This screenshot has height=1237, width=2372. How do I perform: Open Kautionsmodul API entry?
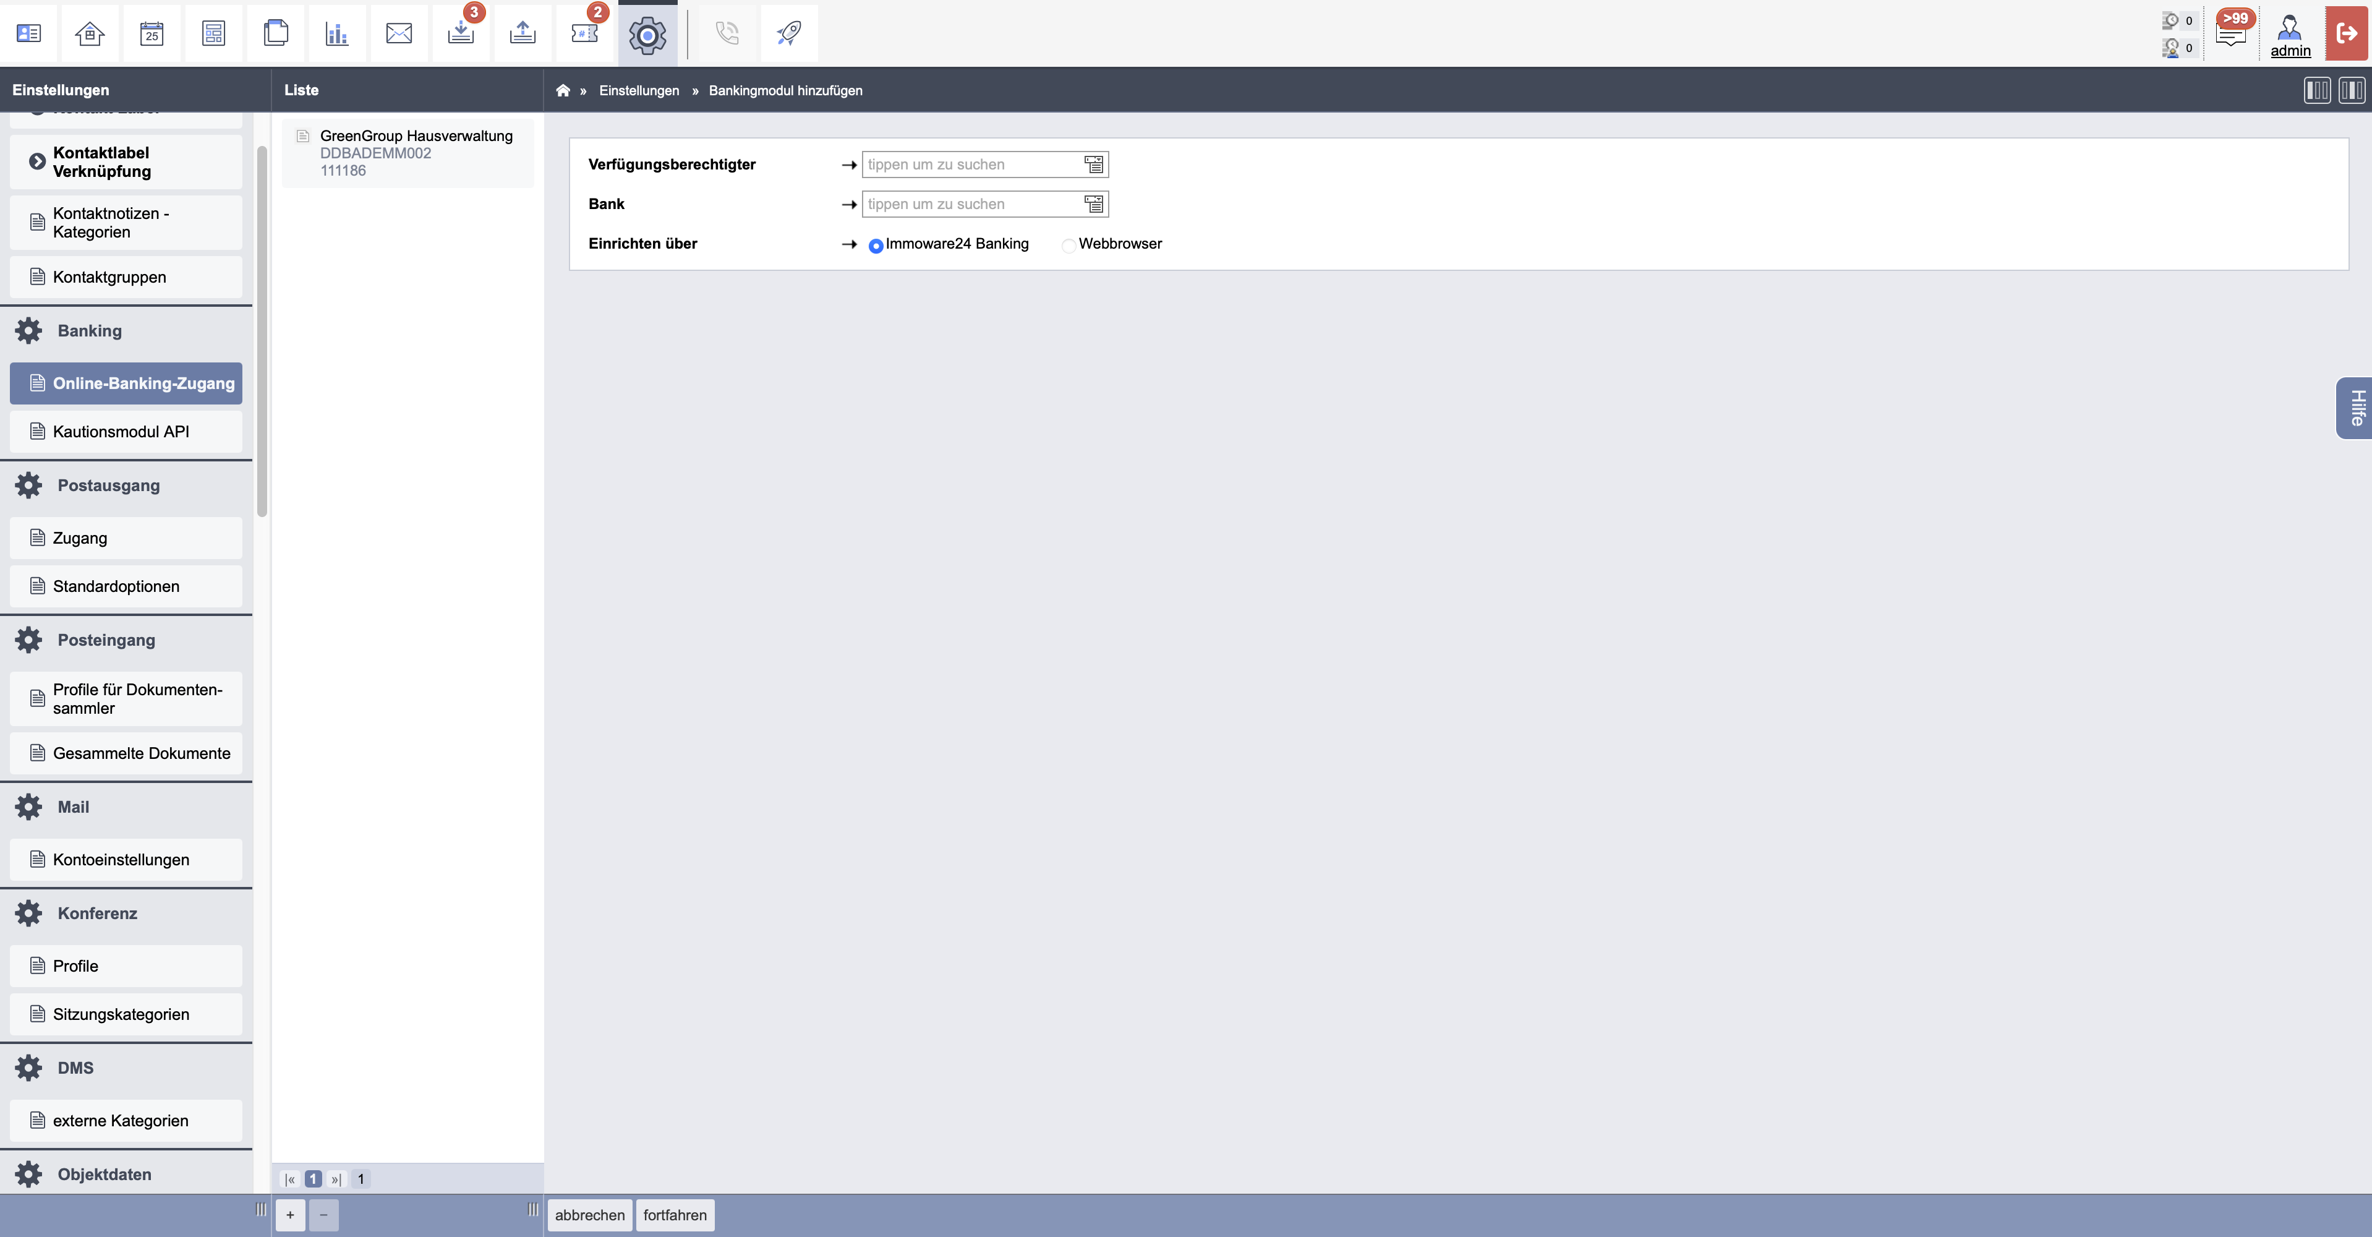(x=126, y=431)
